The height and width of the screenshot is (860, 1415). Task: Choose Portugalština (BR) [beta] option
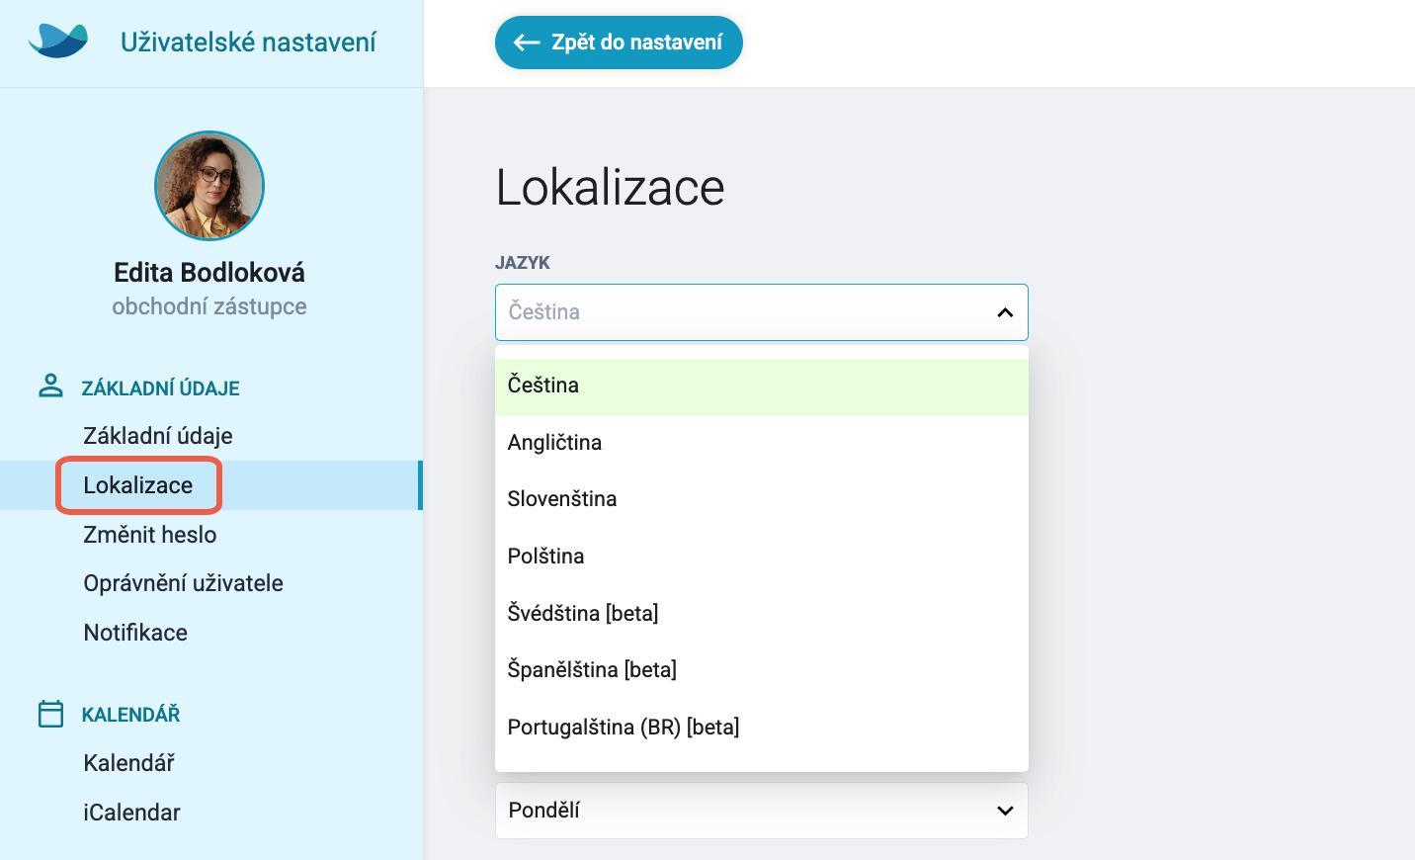click(761, 728)
